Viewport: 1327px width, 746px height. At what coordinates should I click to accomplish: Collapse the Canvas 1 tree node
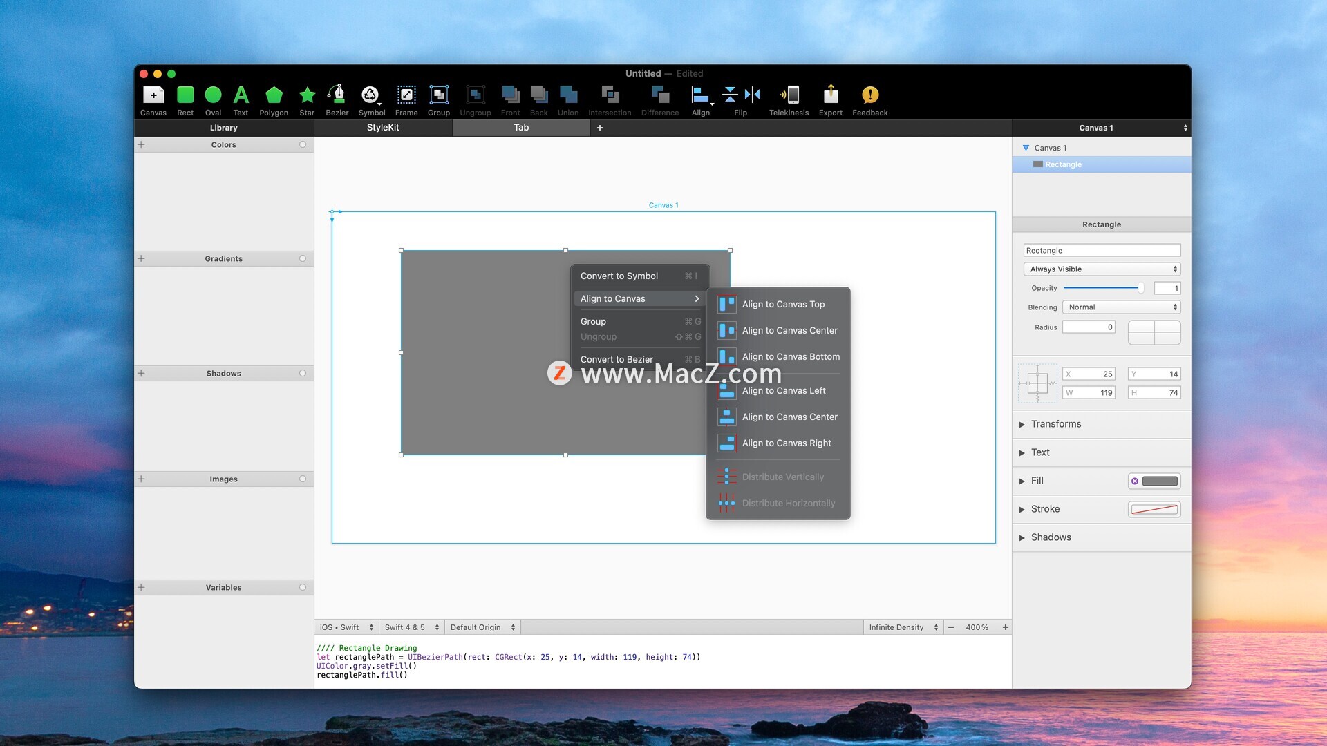coord(1026,148)
